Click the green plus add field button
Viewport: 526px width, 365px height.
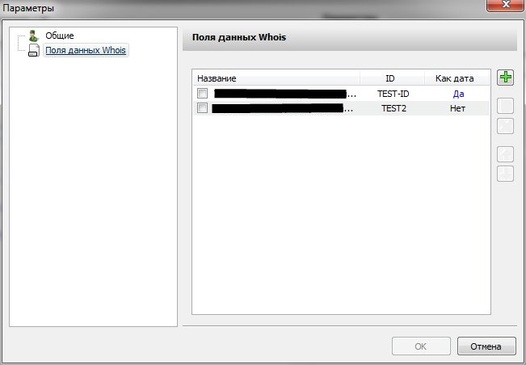click(x=506, y=78)
